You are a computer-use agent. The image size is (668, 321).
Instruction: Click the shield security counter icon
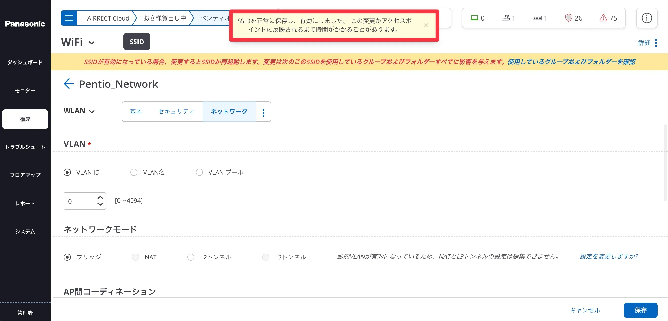[x=568, y=18]
